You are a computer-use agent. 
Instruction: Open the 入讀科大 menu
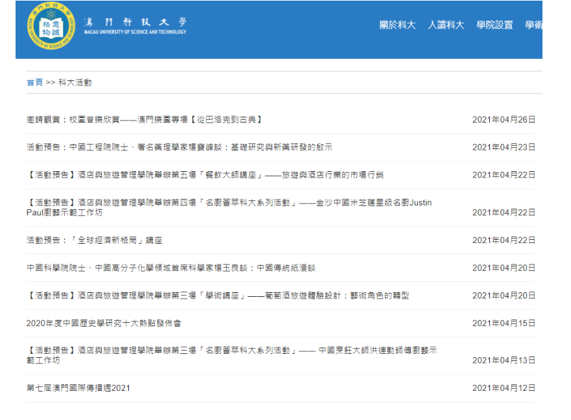(446, 25)
